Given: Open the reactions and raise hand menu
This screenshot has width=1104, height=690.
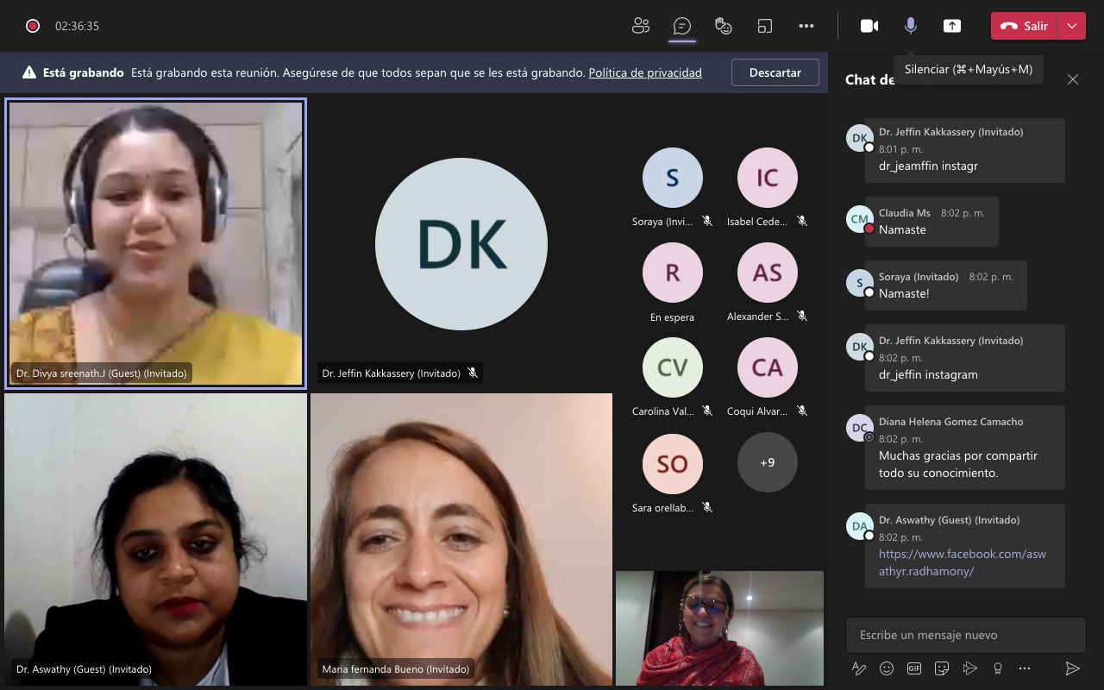Looking at the screenshot, I should tap(724, 26).
